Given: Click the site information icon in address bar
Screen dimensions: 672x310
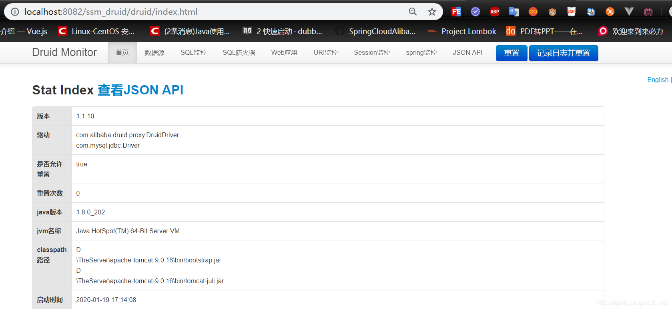Looking at the screenshot, I should coord(15,12).
